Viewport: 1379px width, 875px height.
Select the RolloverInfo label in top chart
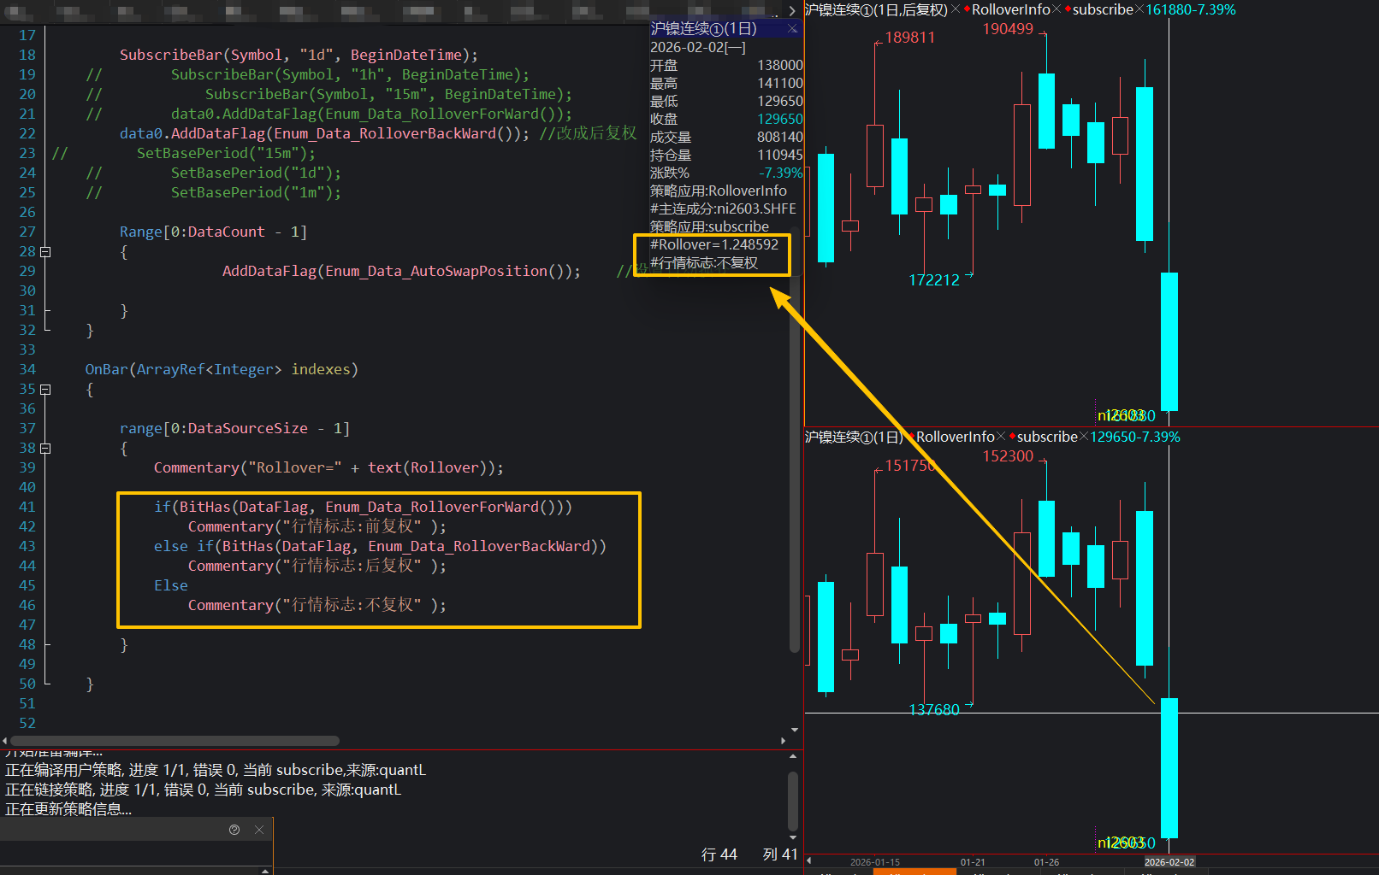1010,9
